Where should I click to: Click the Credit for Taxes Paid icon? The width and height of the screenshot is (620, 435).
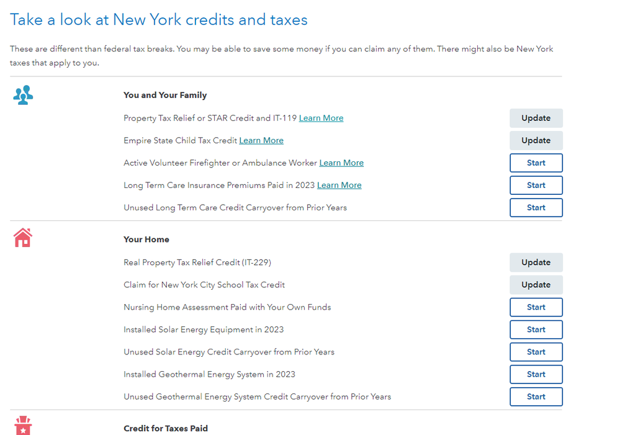(23, 426)
